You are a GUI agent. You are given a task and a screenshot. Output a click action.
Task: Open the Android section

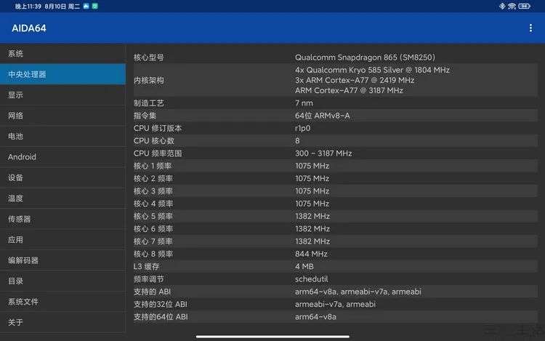62,157
